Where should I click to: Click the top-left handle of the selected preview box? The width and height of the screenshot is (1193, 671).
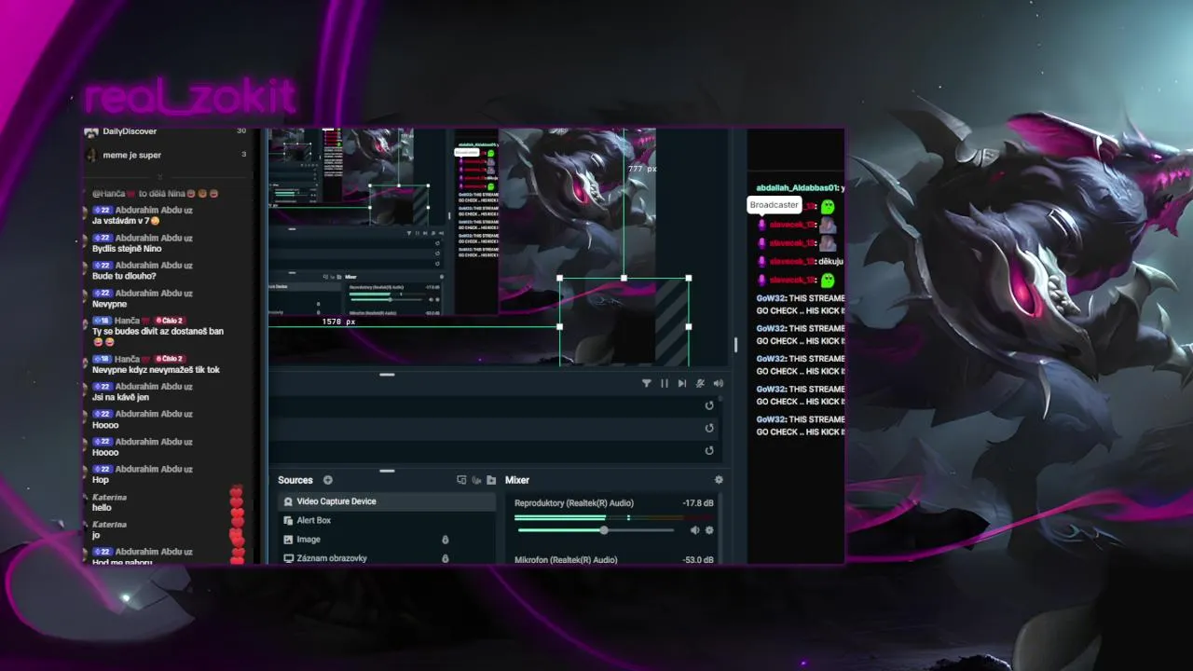[x=559, y=278]
